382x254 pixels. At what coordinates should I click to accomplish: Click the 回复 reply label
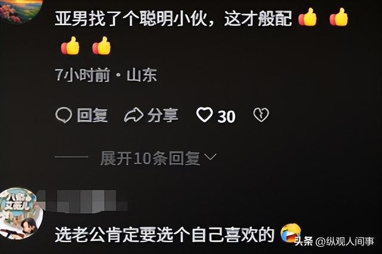point(93,115)
